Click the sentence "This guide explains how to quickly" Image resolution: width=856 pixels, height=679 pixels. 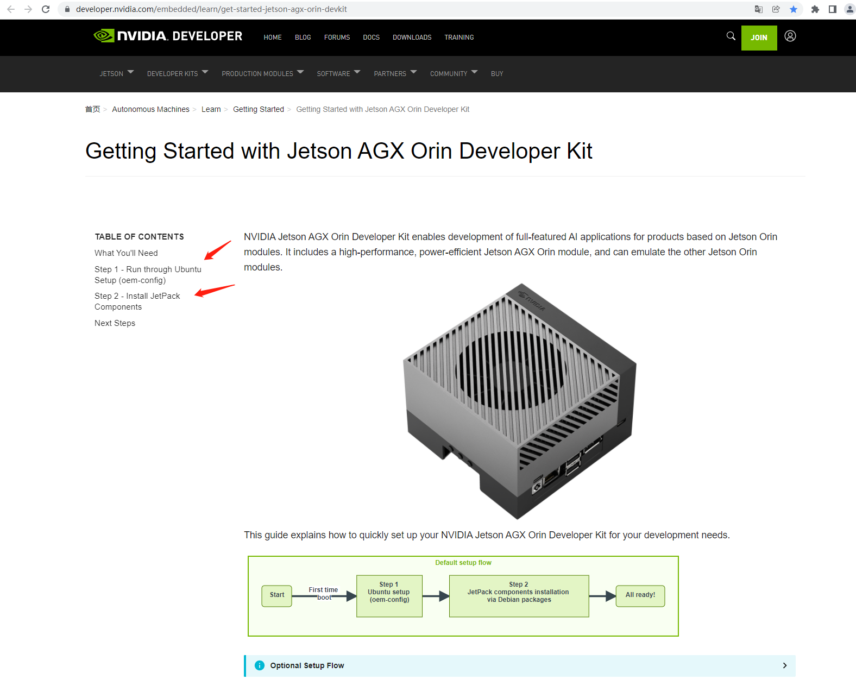(487, 535)
